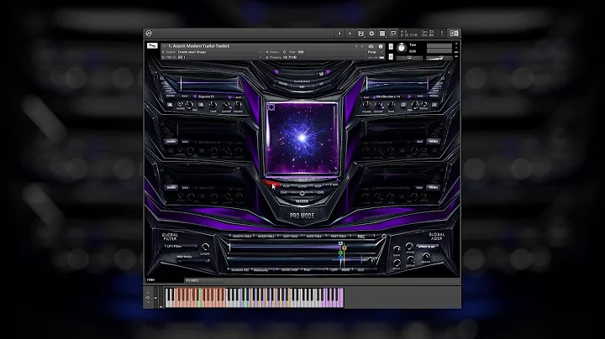Open the workspace layout panel icon
This screenshot has width=605, height=339.
click(x=382, y=34)
